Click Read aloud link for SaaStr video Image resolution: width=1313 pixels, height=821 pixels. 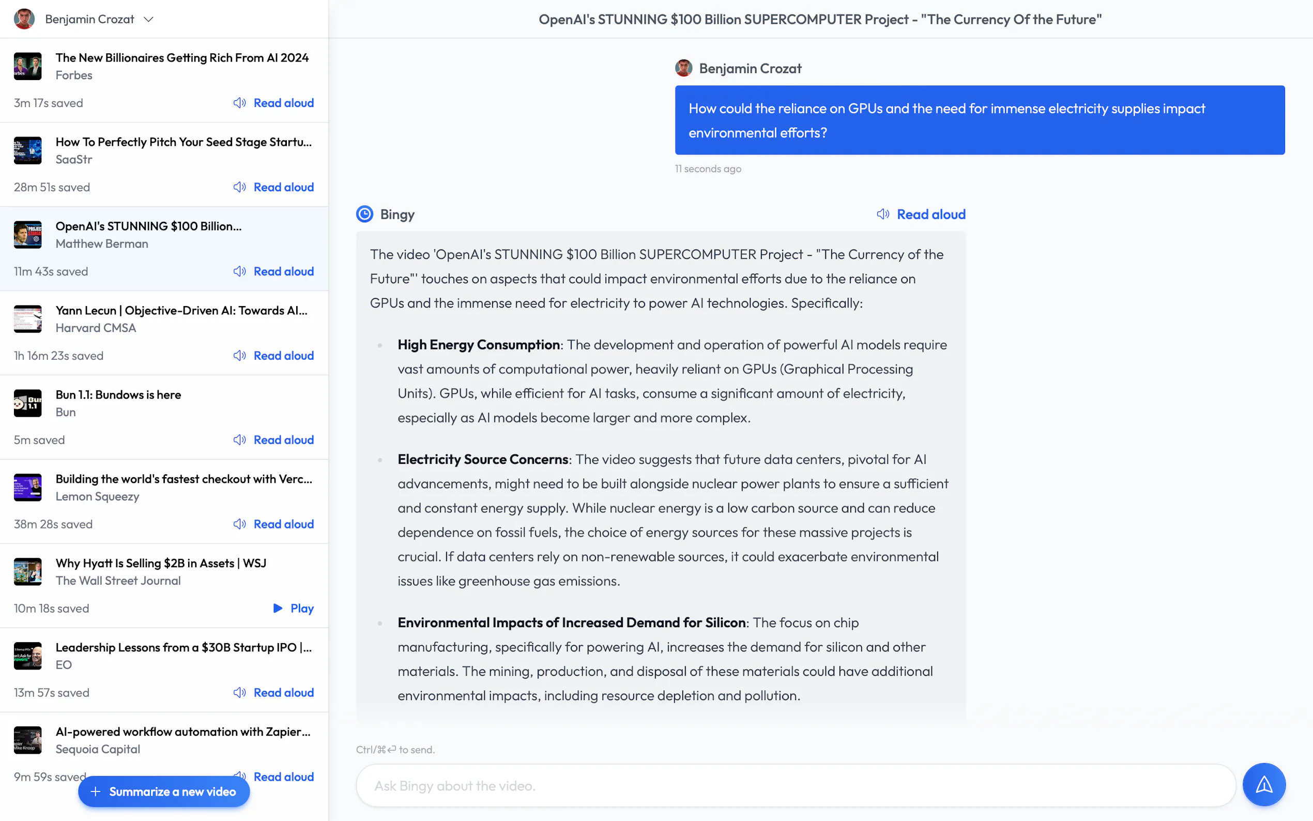283,187
